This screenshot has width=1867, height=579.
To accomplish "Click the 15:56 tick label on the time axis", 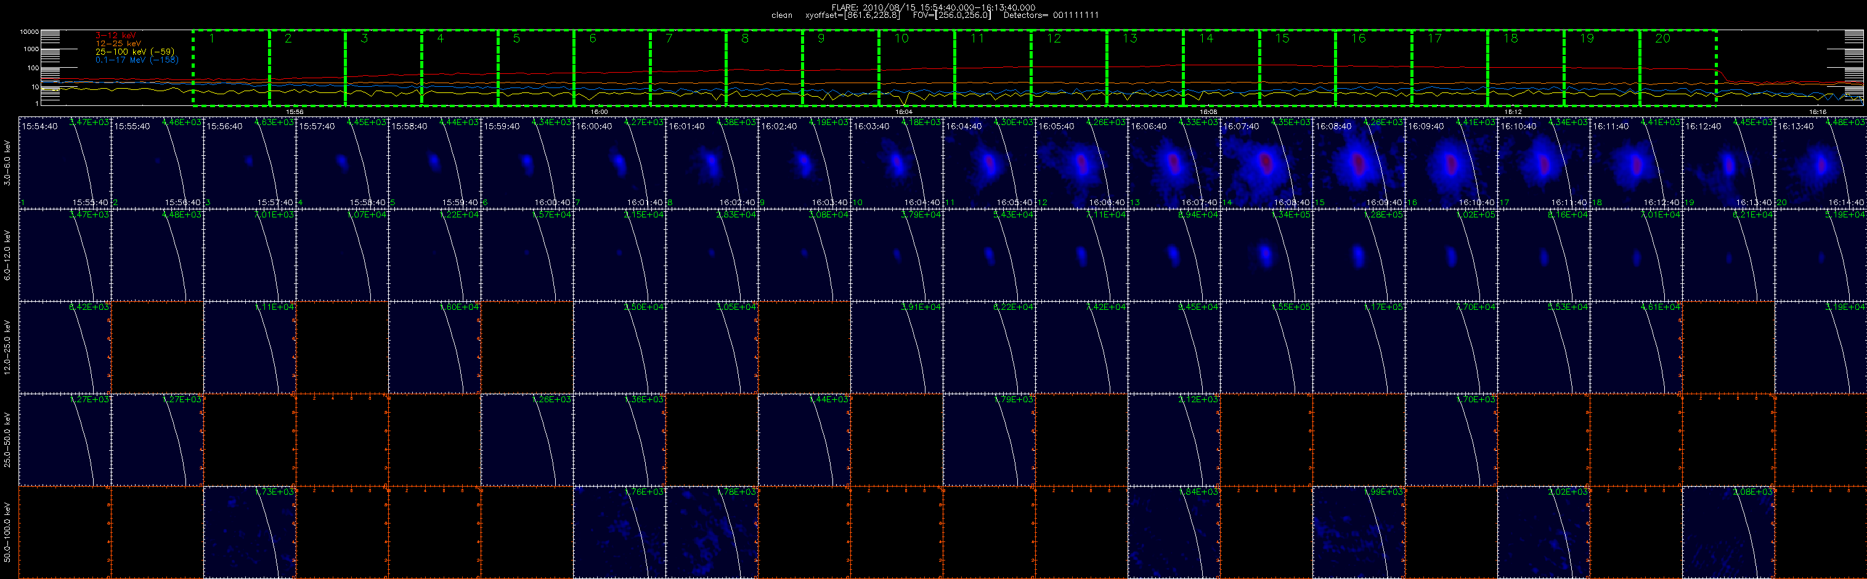I will 295,111.
